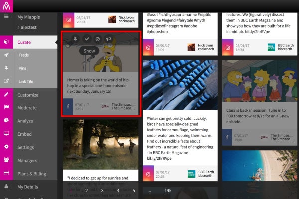
Task: Click the Curate cube icon
Action: (6, 42)
